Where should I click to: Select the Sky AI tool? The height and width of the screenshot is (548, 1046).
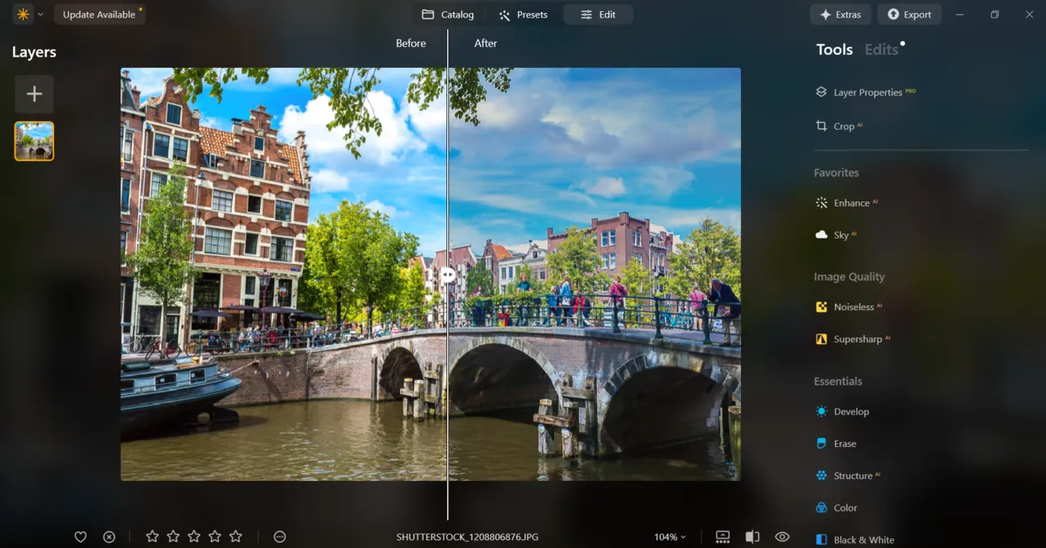[x=842, y=234]
